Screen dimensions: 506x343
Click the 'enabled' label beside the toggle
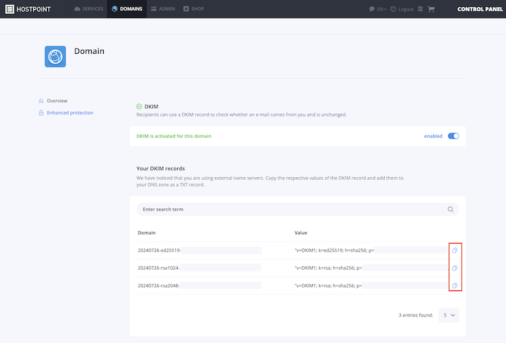433,136
